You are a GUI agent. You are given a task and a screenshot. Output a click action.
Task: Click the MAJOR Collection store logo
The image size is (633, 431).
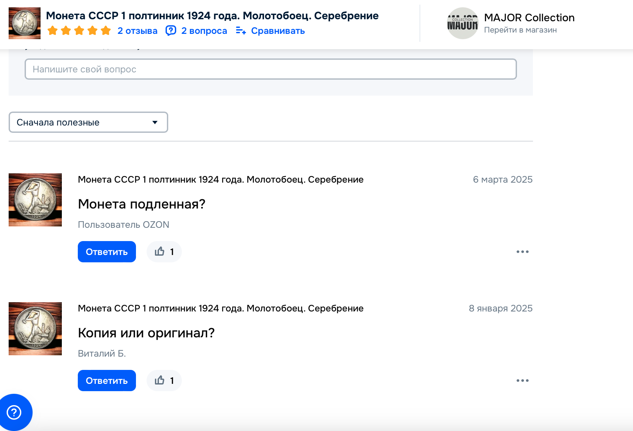(462, 23)
